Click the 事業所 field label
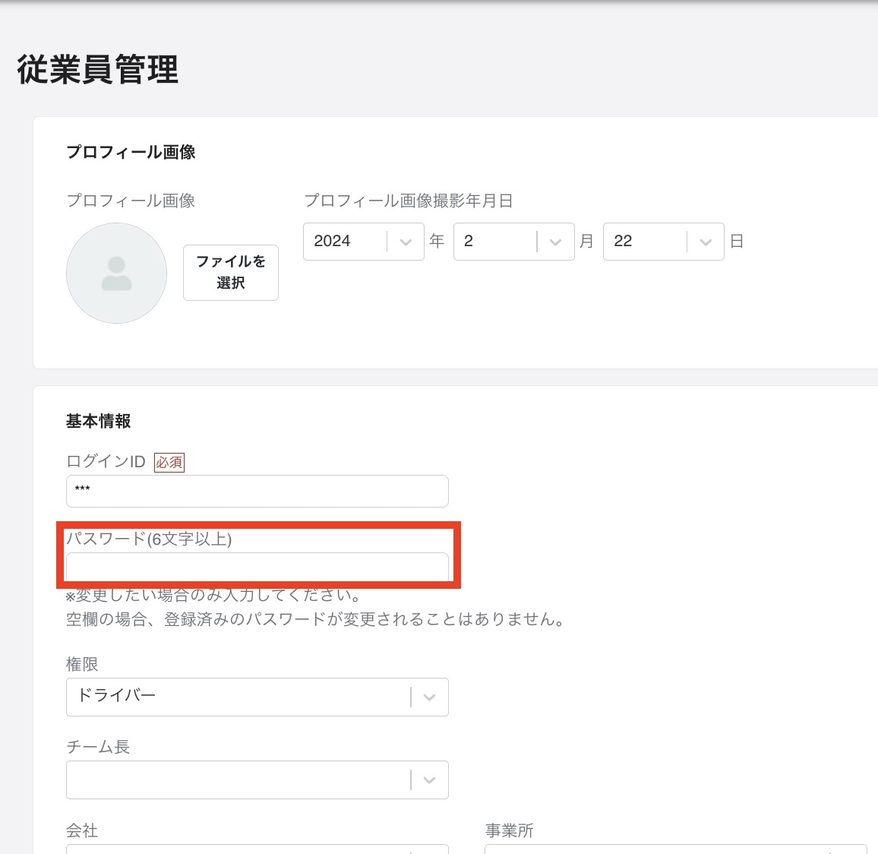 510,830
